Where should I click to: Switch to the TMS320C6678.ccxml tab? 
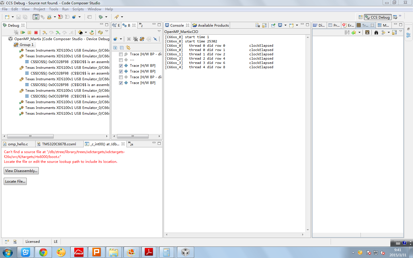pyautogui.click(x=59, y=144)
